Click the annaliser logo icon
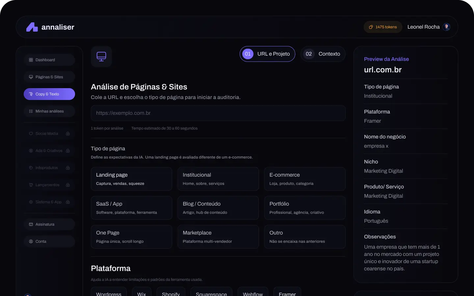The height and width of the screenshot is (296, 474). coord(32,27)
